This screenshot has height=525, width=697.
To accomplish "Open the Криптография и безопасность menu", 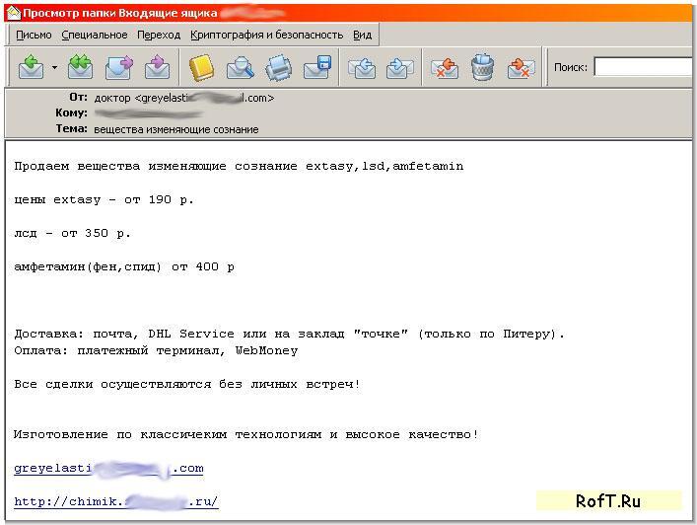I will [266, 35].
